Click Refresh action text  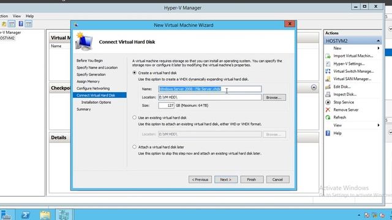[x=340, y=117]
